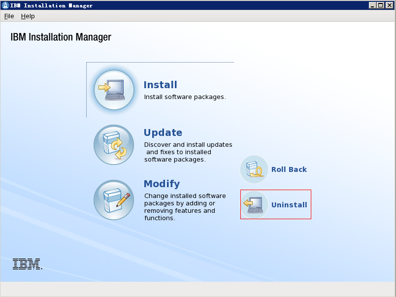This screenshot has height=297, width=396.
Task: Minimize the Installation Manager window
Action: click(372, 5)
